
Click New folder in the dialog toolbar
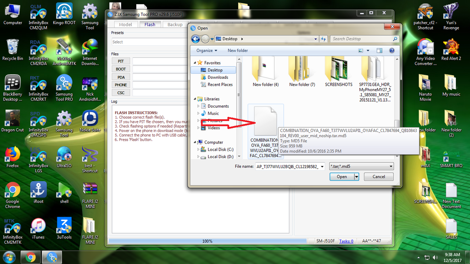pyautogui.click(x=238, y=50)
